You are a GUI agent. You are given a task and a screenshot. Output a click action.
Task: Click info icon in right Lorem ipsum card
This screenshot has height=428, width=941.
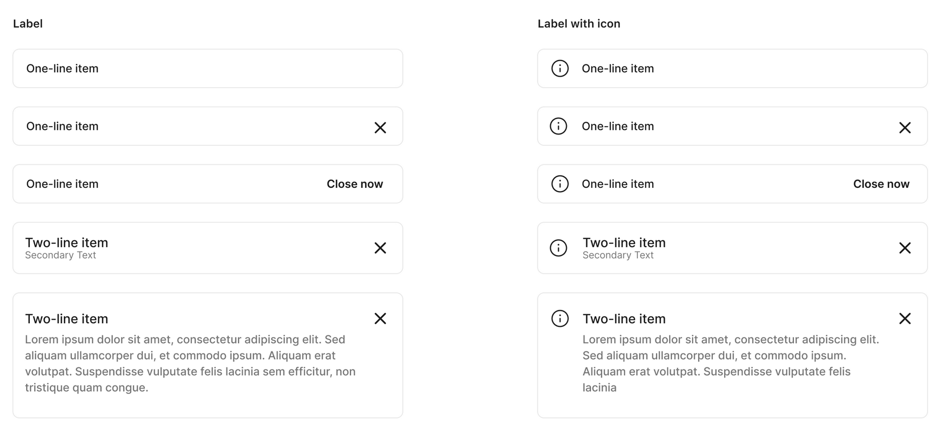point(559,318)
